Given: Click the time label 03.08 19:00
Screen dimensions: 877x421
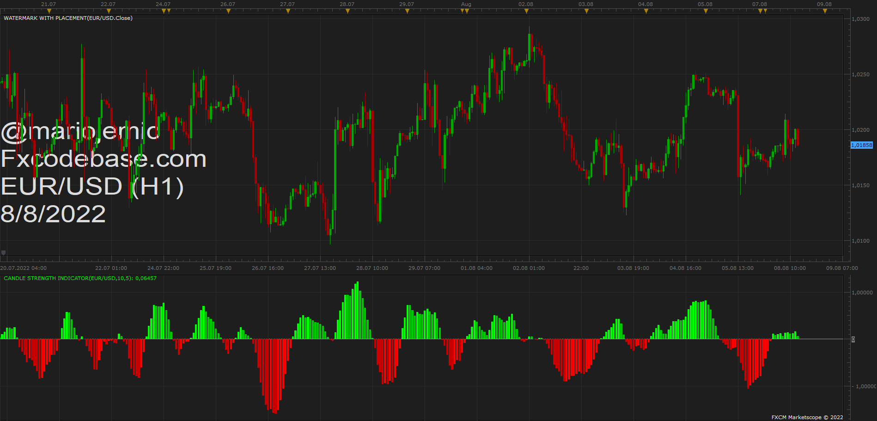Looking at the screenshot, I should [x=633, y=268].
